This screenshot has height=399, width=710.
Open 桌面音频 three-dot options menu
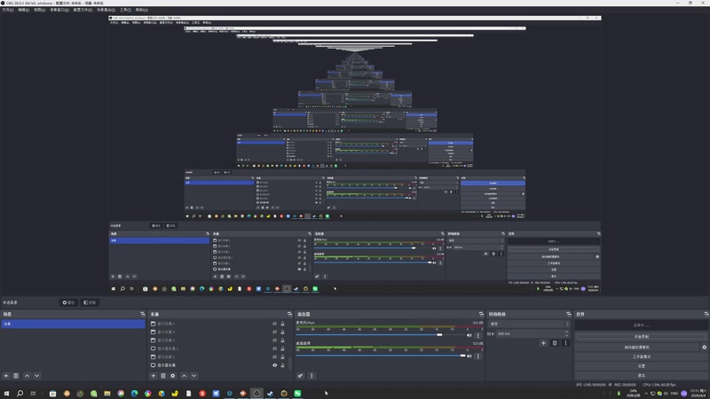[x=477, y=356]
